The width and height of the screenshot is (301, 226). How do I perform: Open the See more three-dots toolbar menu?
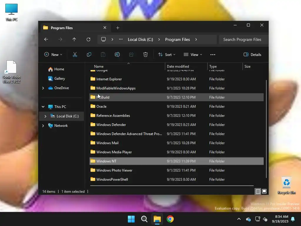tap(213, 54)
